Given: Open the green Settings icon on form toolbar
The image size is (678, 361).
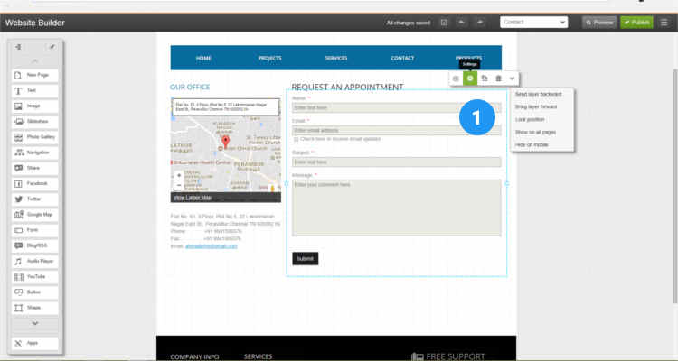Looking at the screenshot, I should 470,79.
